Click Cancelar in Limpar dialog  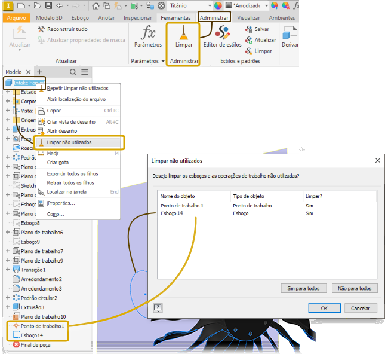361,308
